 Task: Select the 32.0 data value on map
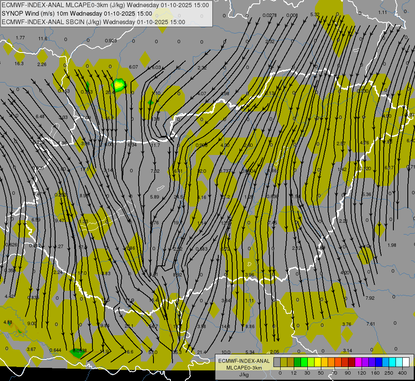[x=202, y=171]
